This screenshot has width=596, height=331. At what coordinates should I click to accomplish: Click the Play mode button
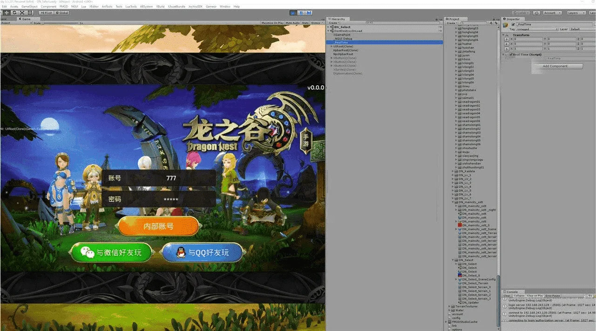coord(293,13)
